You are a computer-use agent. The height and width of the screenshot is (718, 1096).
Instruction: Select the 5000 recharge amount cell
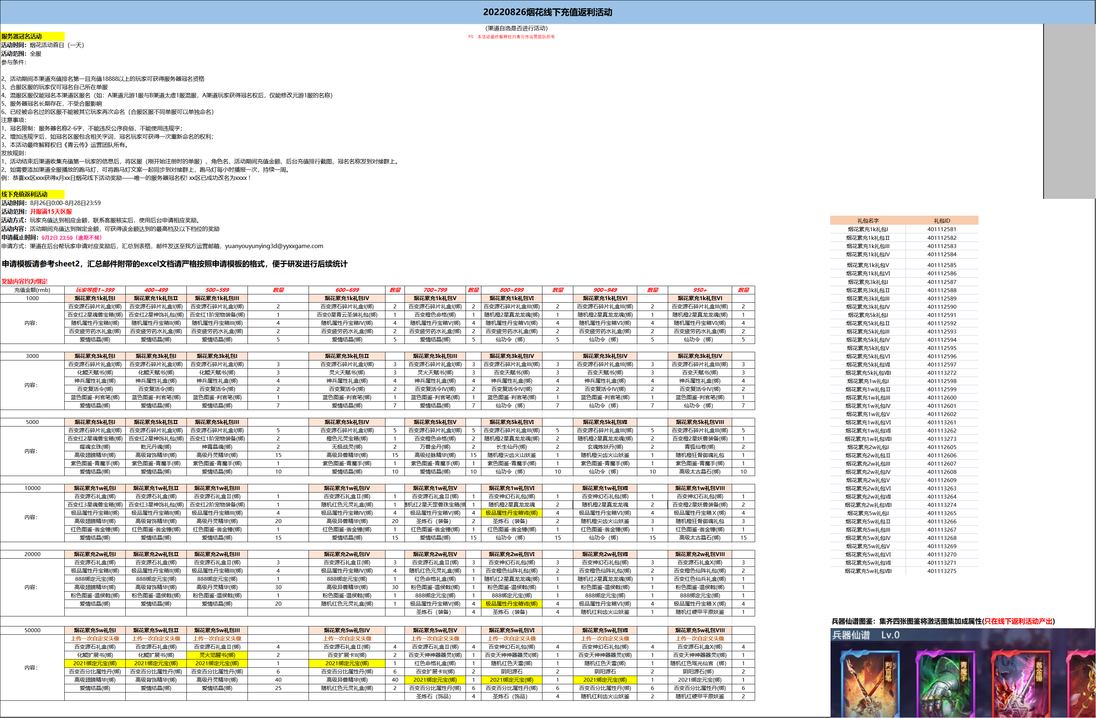pos(32,422)
